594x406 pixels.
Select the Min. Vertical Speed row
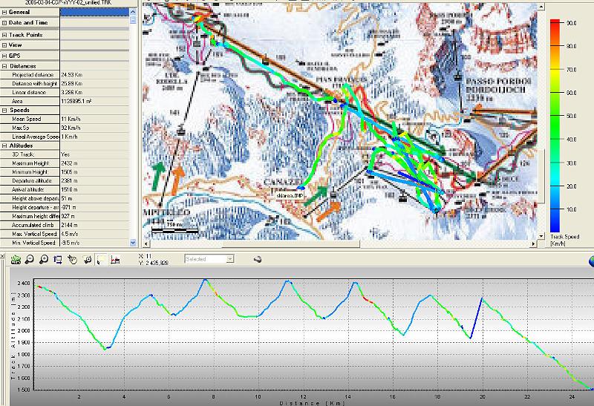65,243
